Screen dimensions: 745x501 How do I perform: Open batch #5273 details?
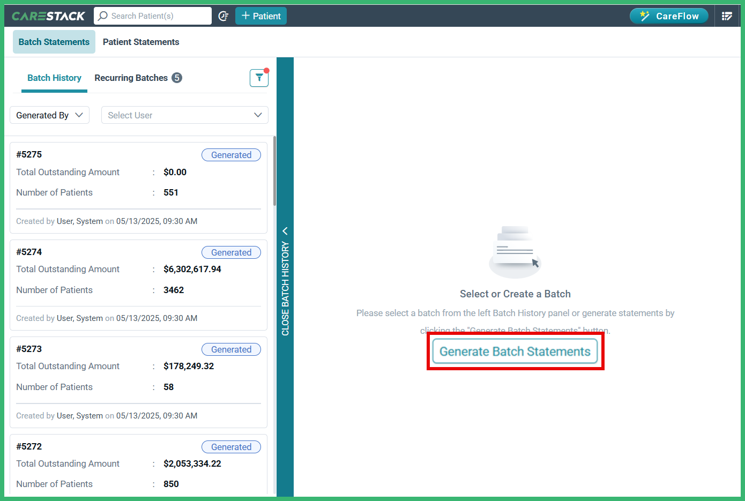coord(138,382)
